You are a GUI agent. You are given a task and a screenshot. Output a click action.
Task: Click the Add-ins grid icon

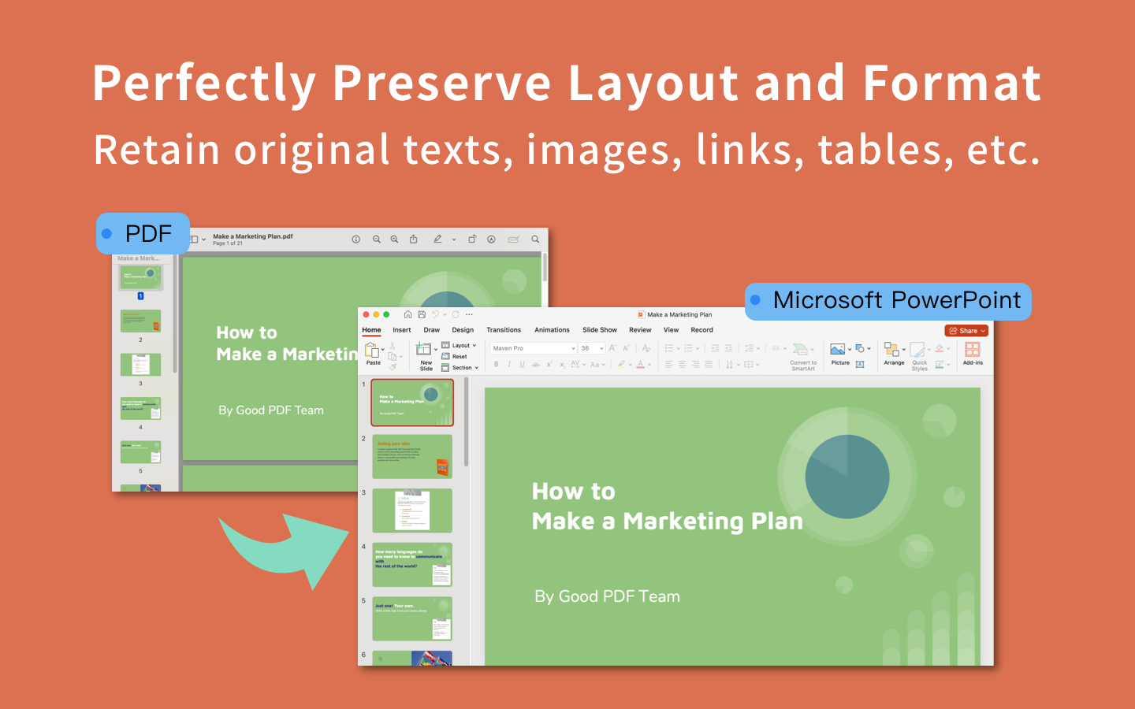click(973, 349)
